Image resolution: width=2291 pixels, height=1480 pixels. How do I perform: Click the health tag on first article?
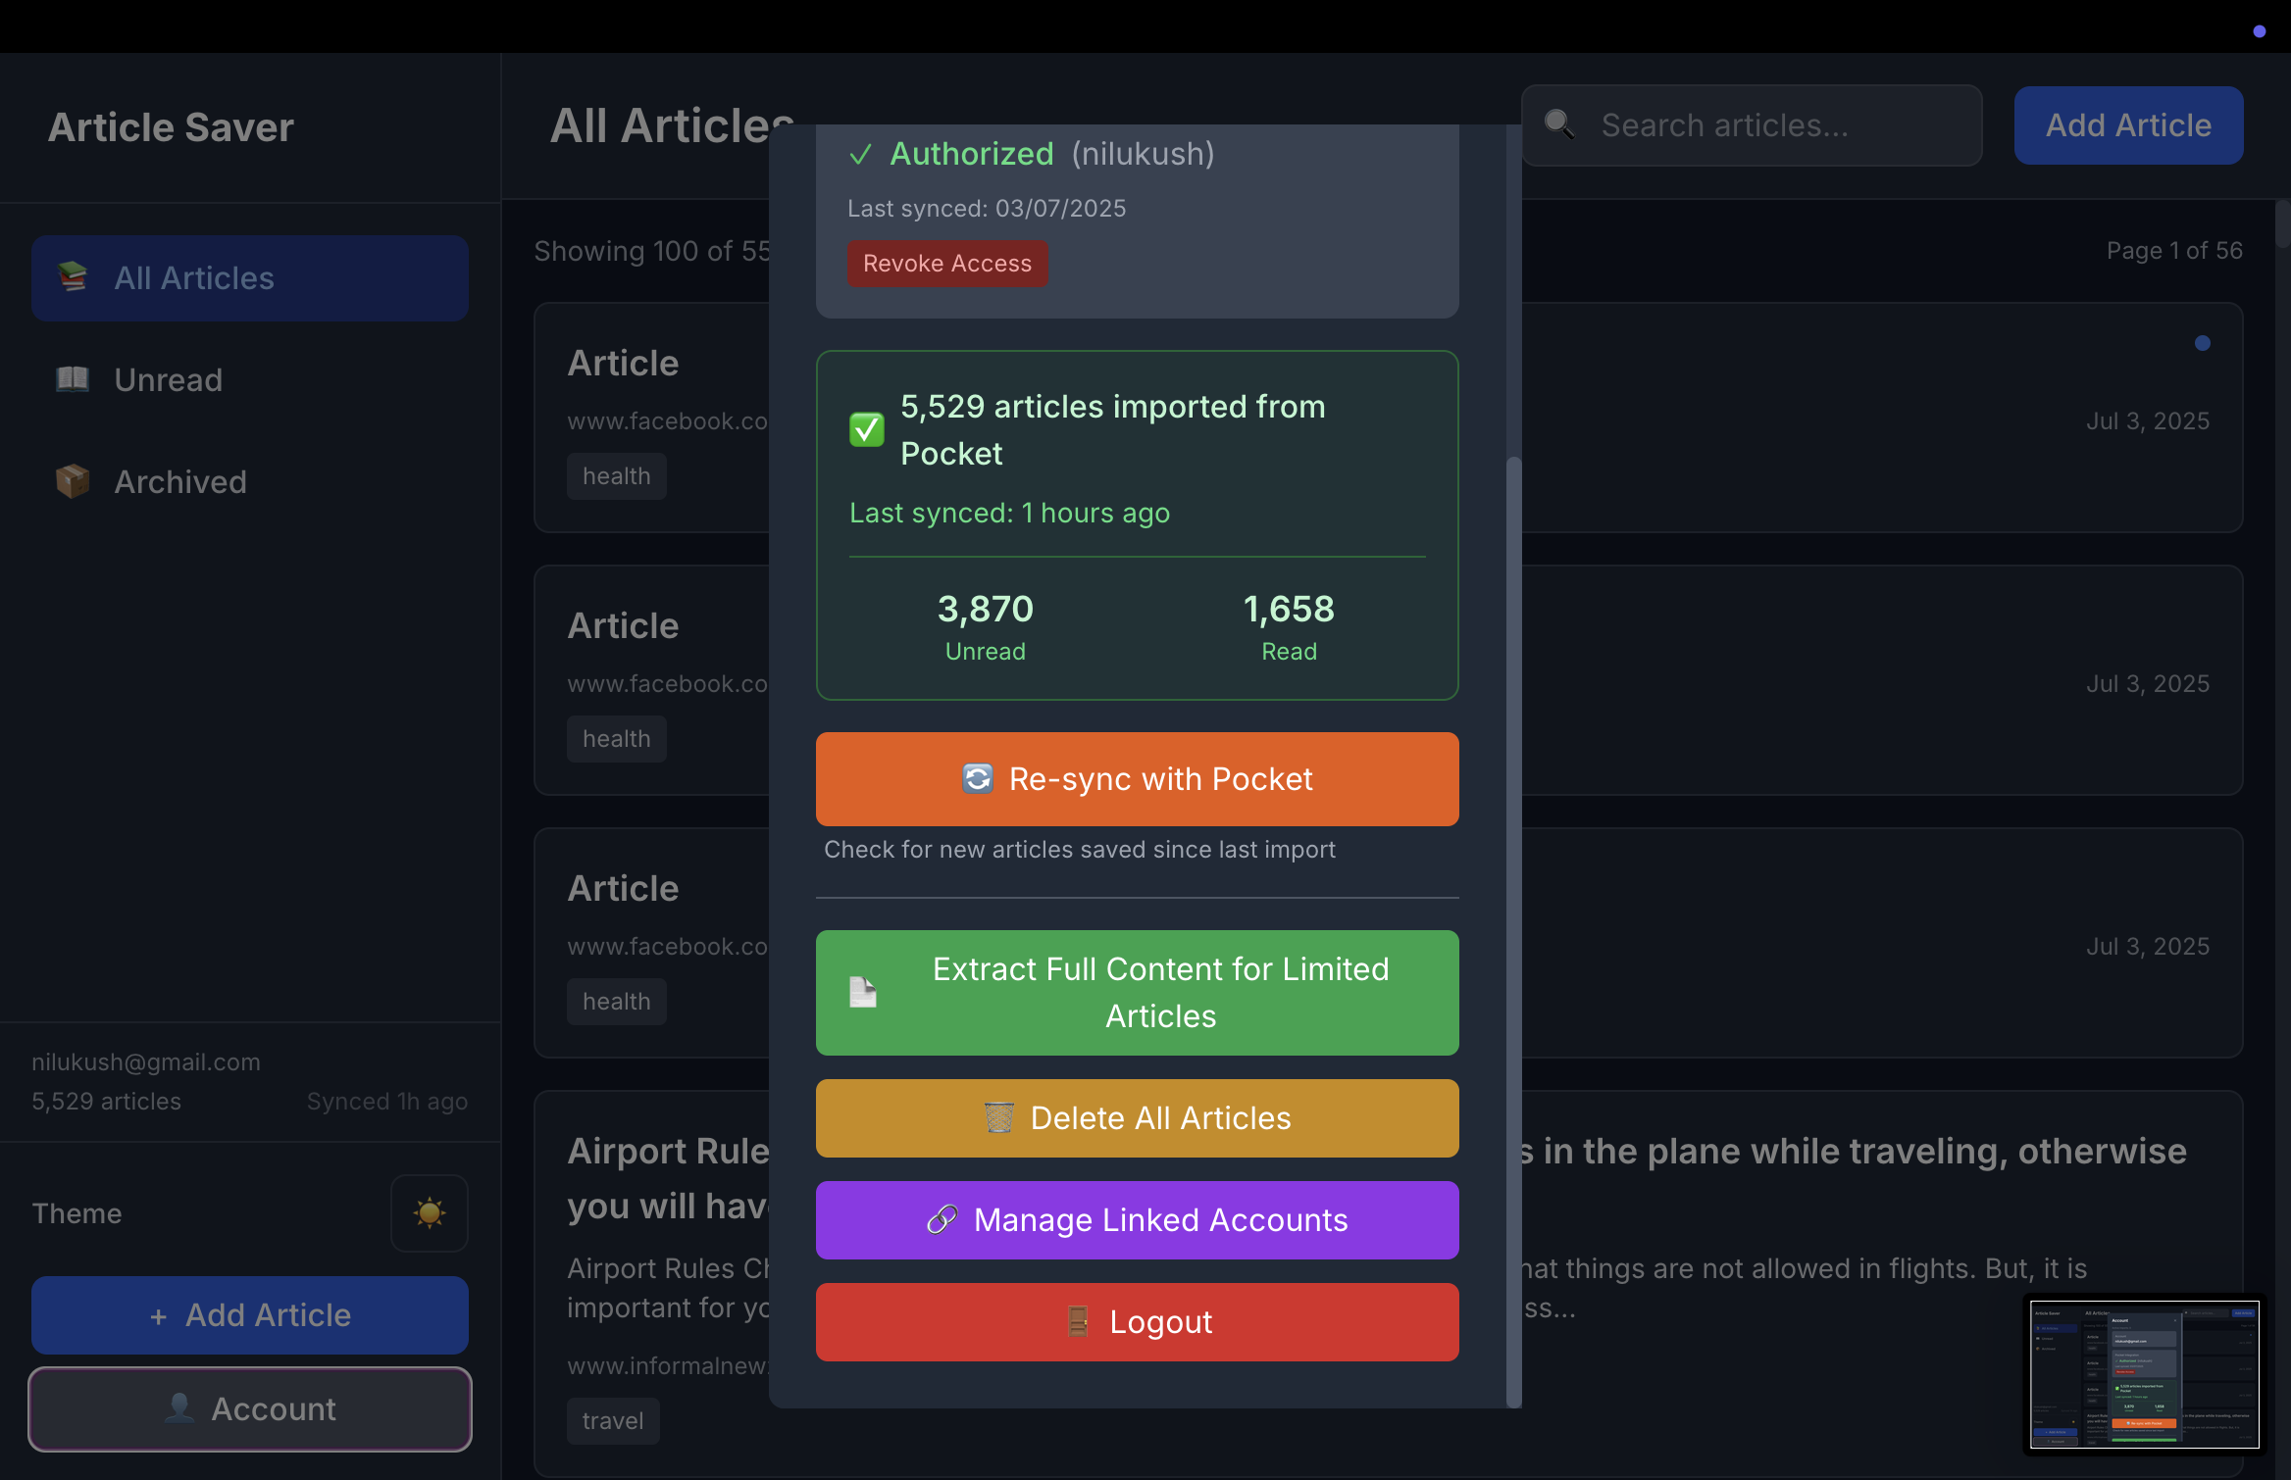617,476
